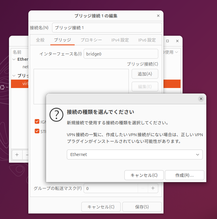This screenshot has width=217, height=219.
Task: Increase グループの転送マスク with the plus button
Action: click(x=153, y=188)
